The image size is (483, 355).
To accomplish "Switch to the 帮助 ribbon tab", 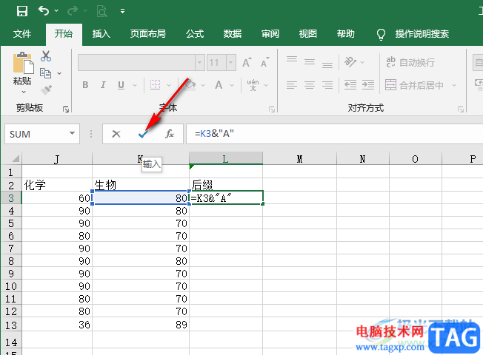I will pos(346,33).
